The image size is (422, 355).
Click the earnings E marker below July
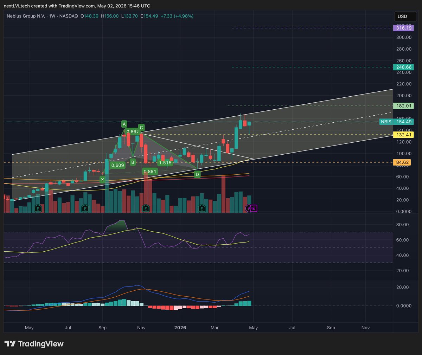pyautogui.click(x=85, y=208)
